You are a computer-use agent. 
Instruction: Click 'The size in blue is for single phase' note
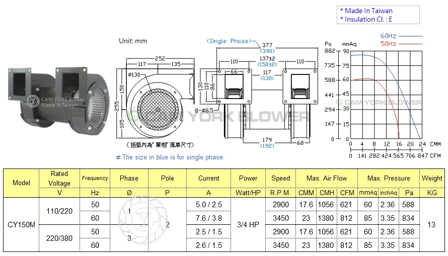170,157
